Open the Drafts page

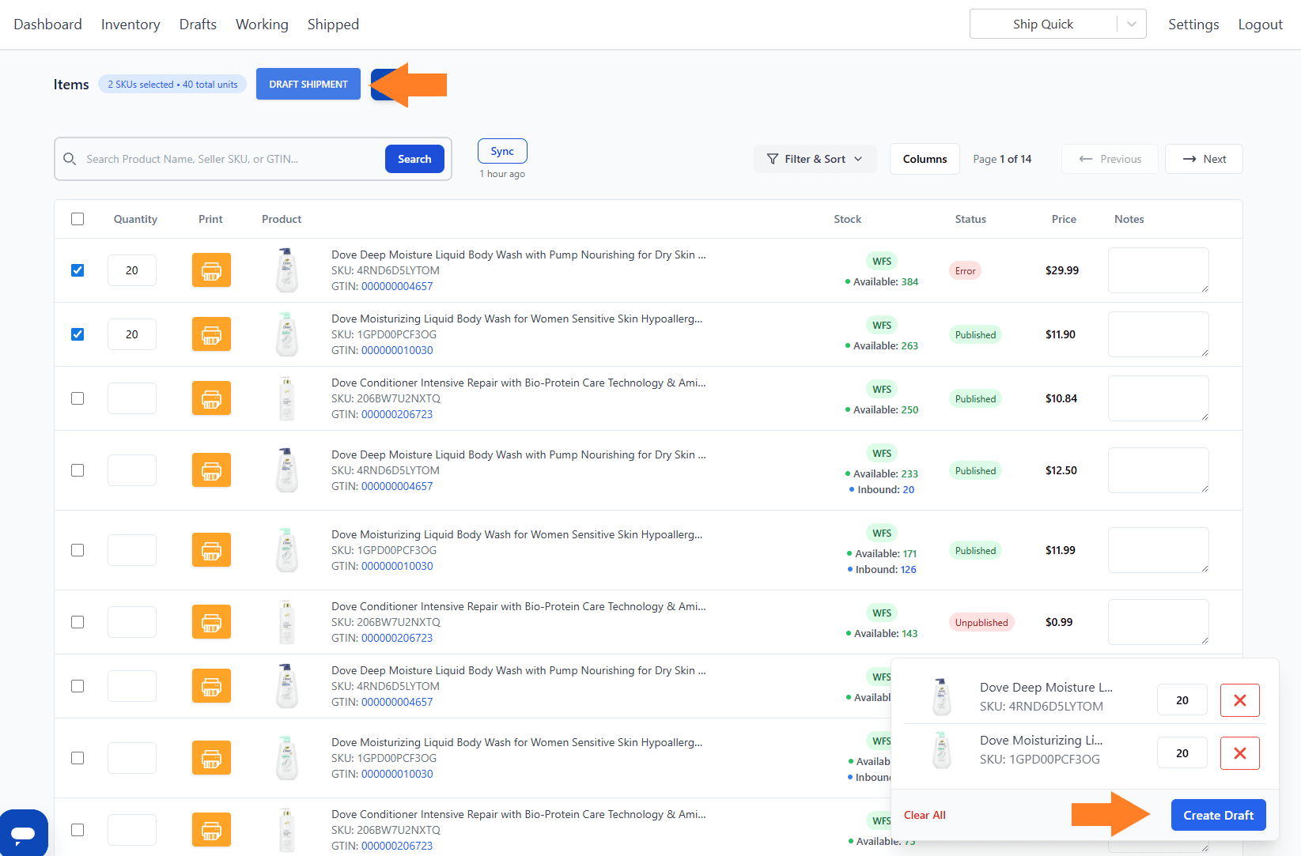tap(198, 25)
